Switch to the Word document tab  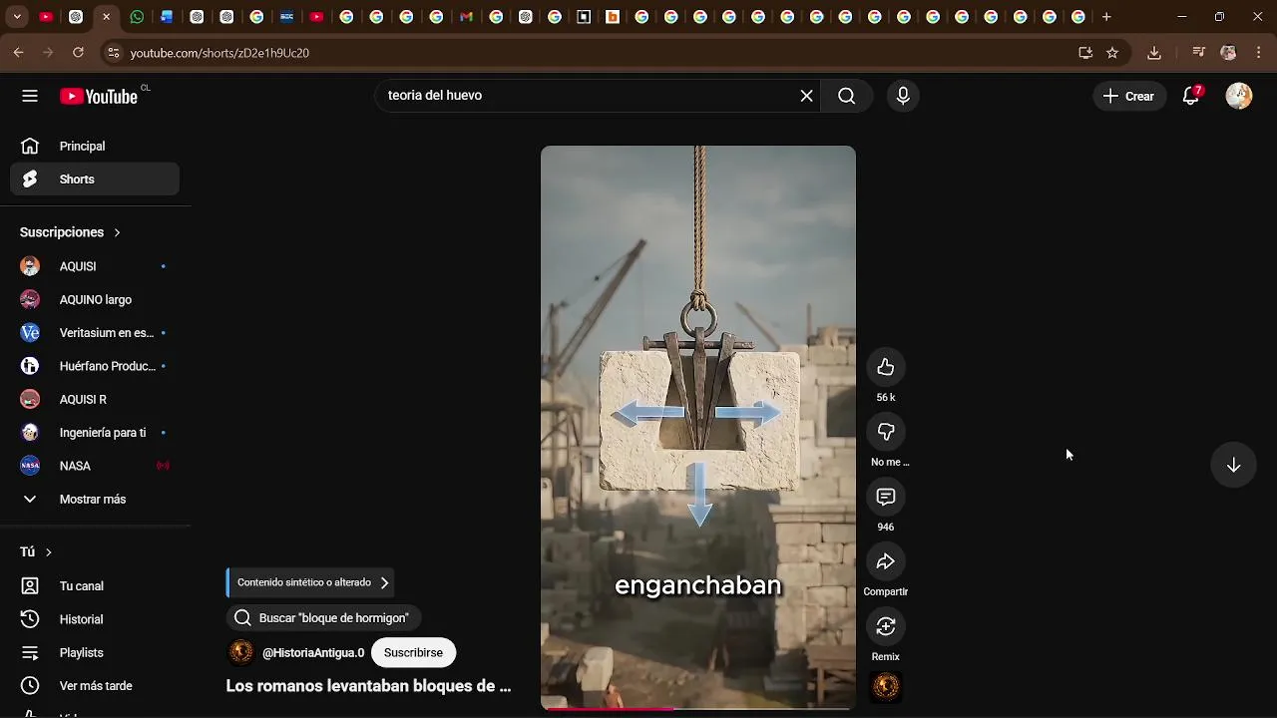167,17
